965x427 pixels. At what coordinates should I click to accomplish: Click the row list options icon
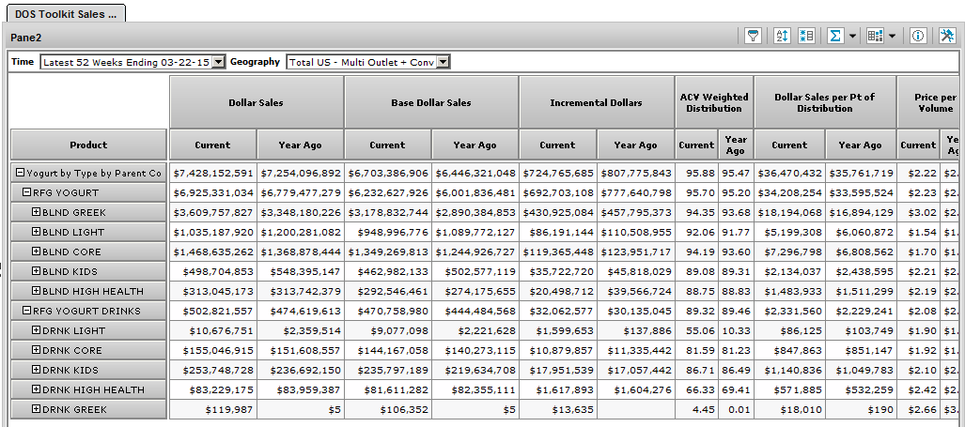coord(806,36)
